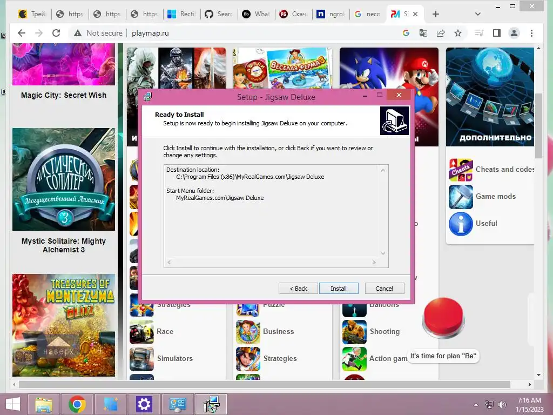This screenshot has width=553, height=415.
Task: Click the volume speaker tray icon
Action: [x=502, y=405]
